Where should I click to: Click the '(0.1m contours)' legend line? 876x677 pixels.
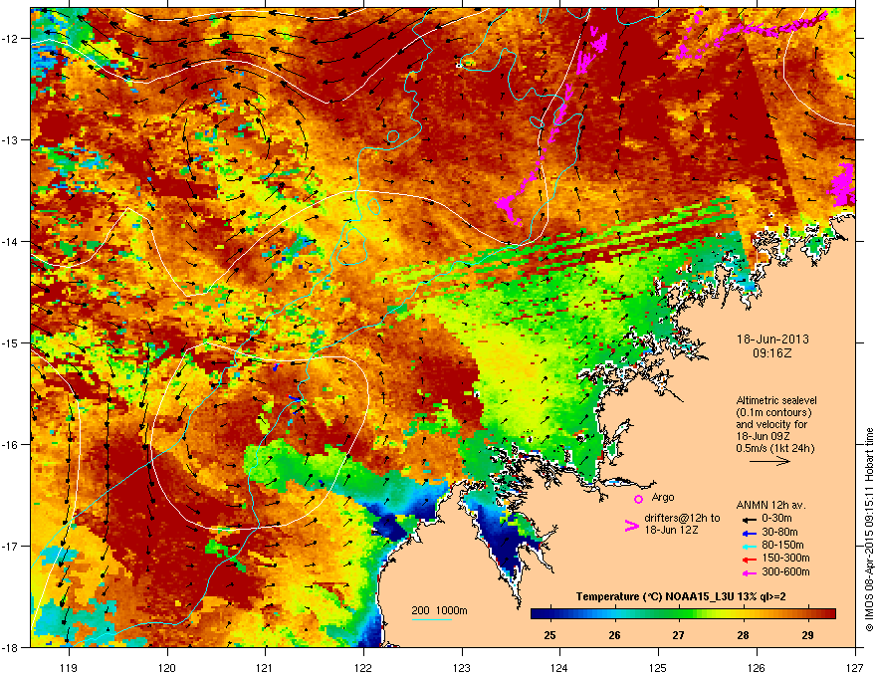pyautogui.click(x=773, y=413)
